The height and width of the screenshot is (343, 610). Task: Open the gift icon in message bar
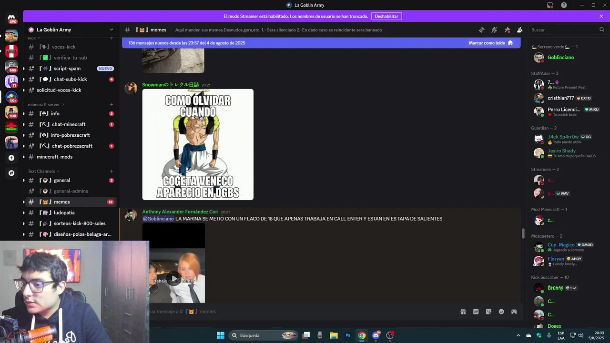click(463, 312)
